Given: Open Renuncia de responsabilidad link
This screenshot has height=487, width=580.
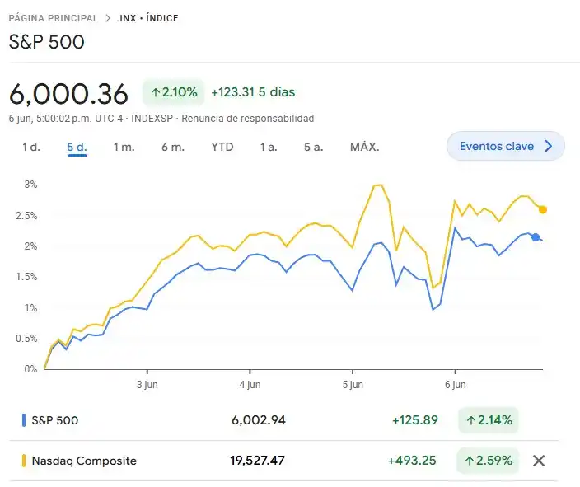Looking at the screenshot, I should point(248,119).
